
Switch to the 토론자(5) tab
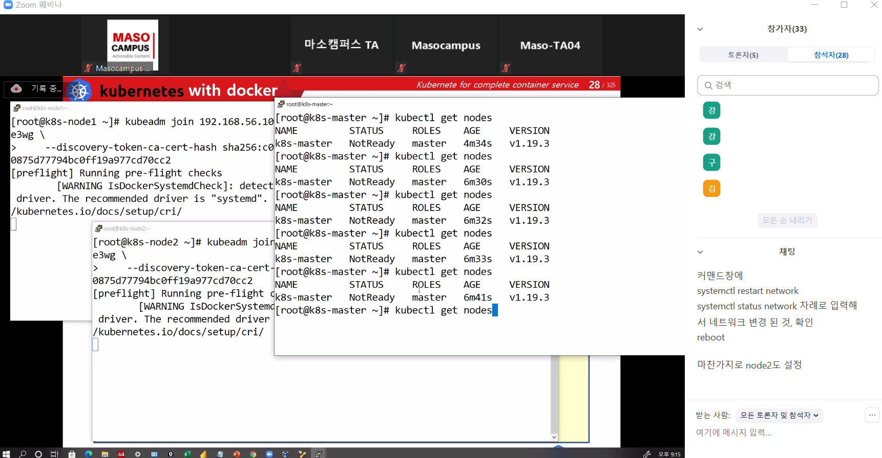click(743, 55)
